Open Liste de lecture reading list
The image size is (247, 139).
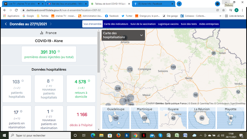234,16
